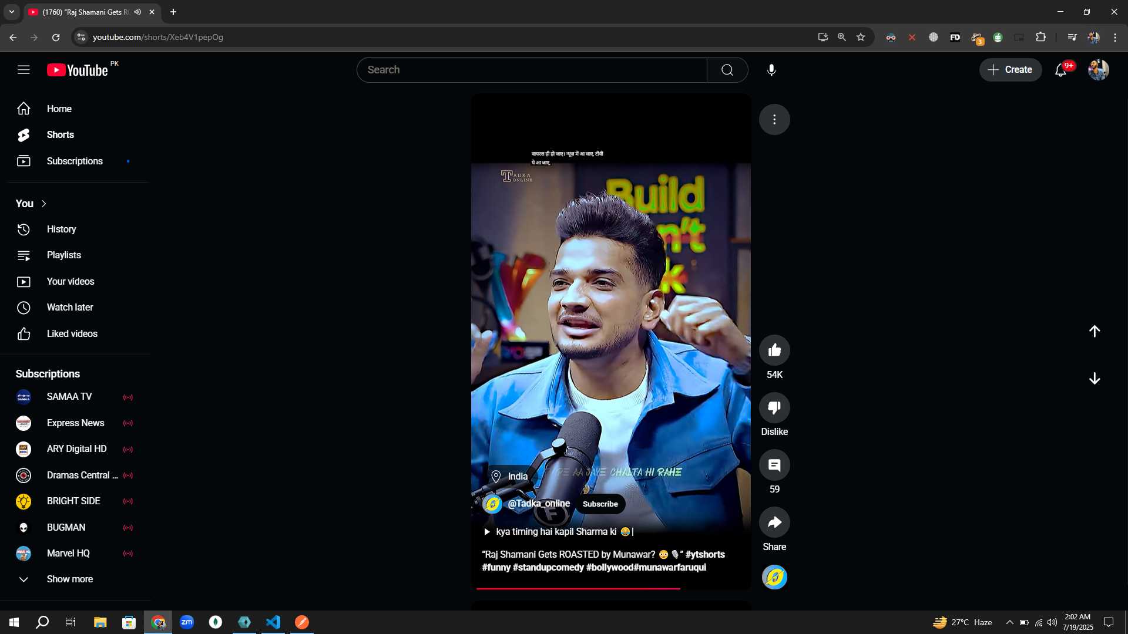This screenshot has width=1128, height=634.
Task: Open the #ytshorts hashtag
Action: point(705,554)
